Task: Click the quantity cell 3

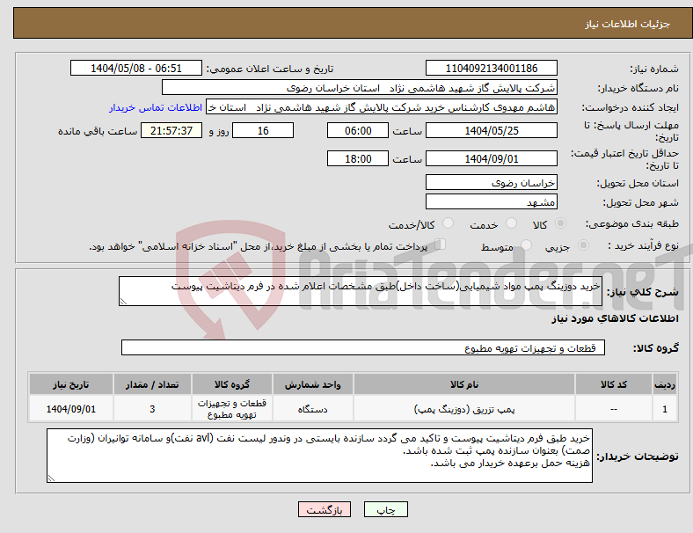Action: 152,409
